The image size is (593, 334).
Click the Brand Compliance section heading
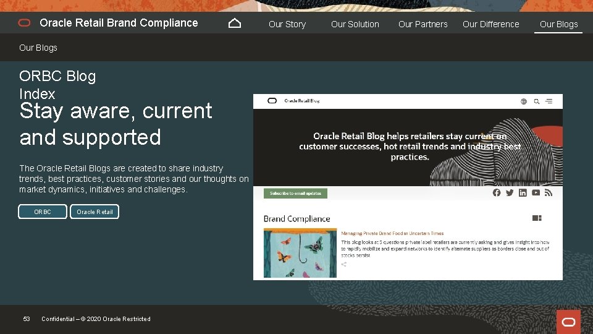[x=297, y=219]
